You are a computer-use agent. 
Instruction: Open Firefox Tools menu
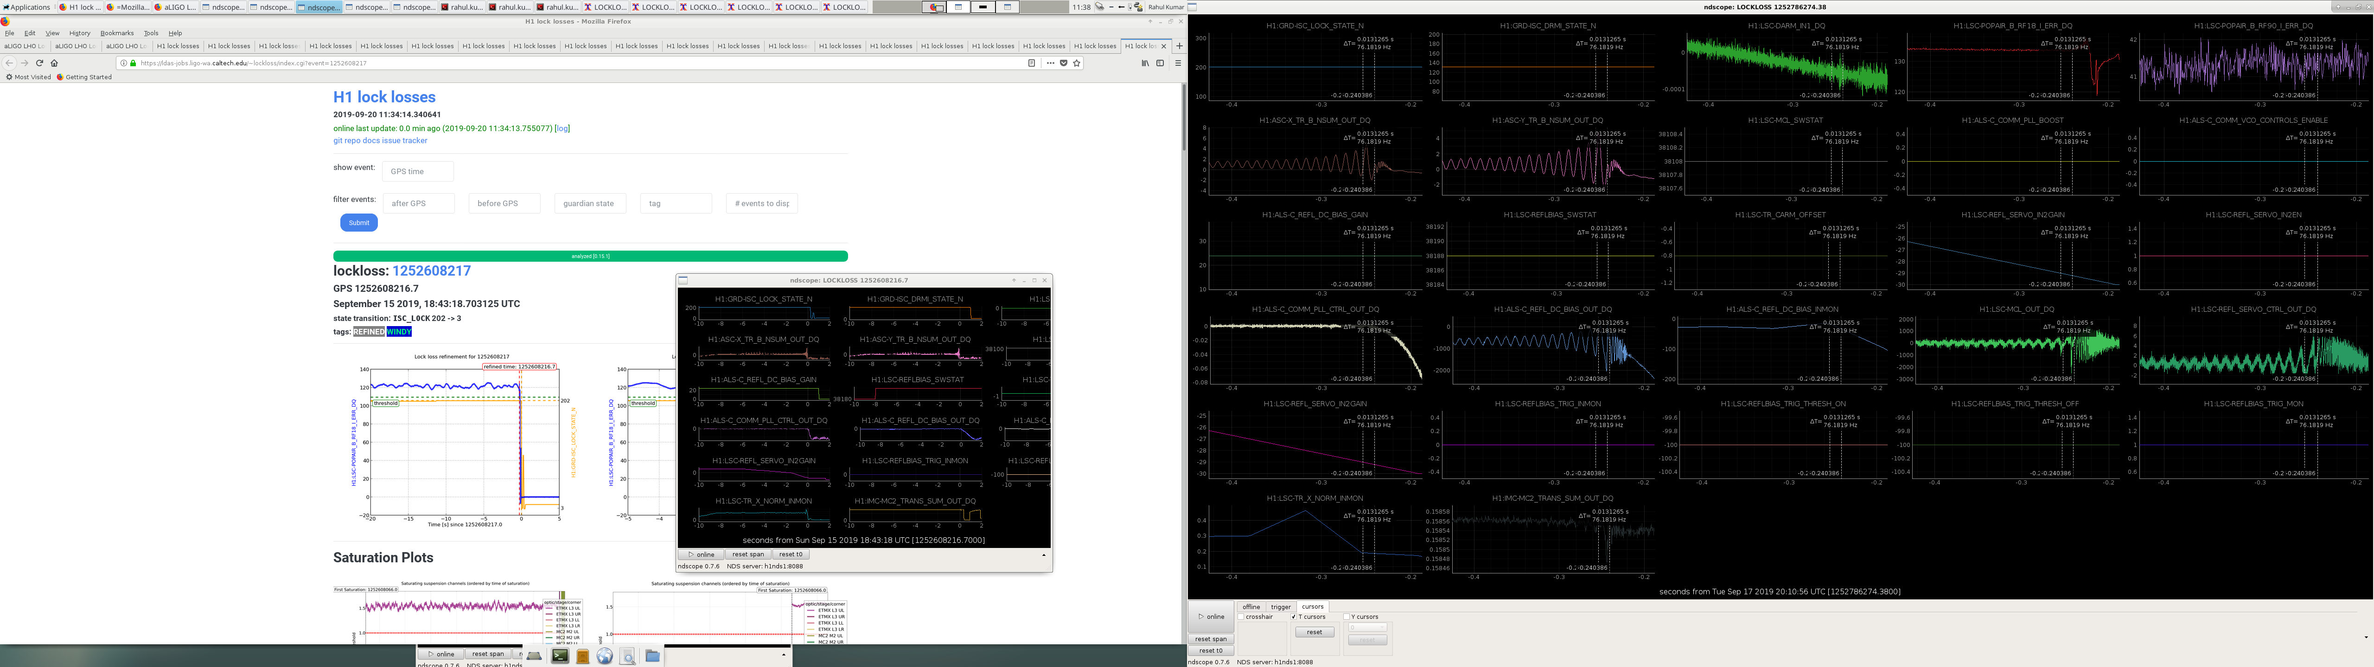(x=151, y=33)
